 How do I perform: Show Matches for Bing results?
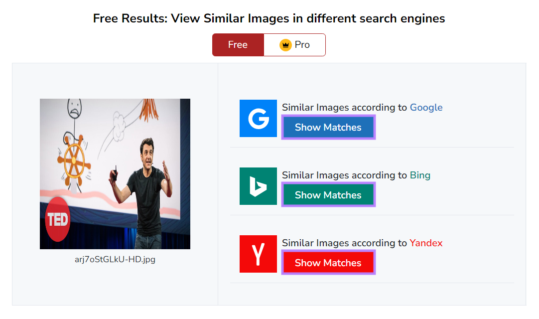328,194
